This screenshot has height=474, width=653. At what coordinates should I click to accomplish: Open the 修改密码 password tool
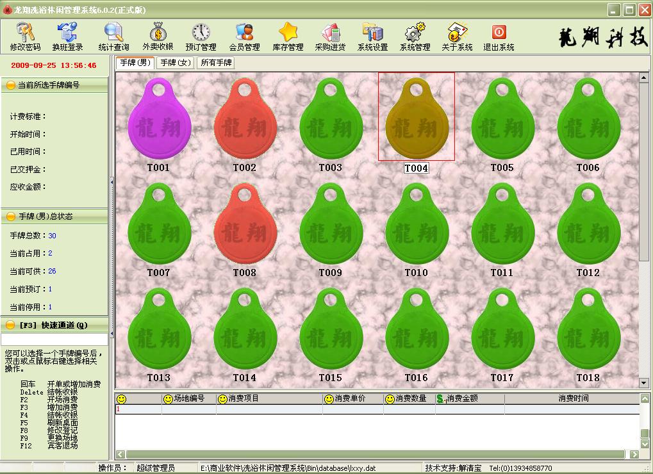pyautogui.click(x=25, y=37)
